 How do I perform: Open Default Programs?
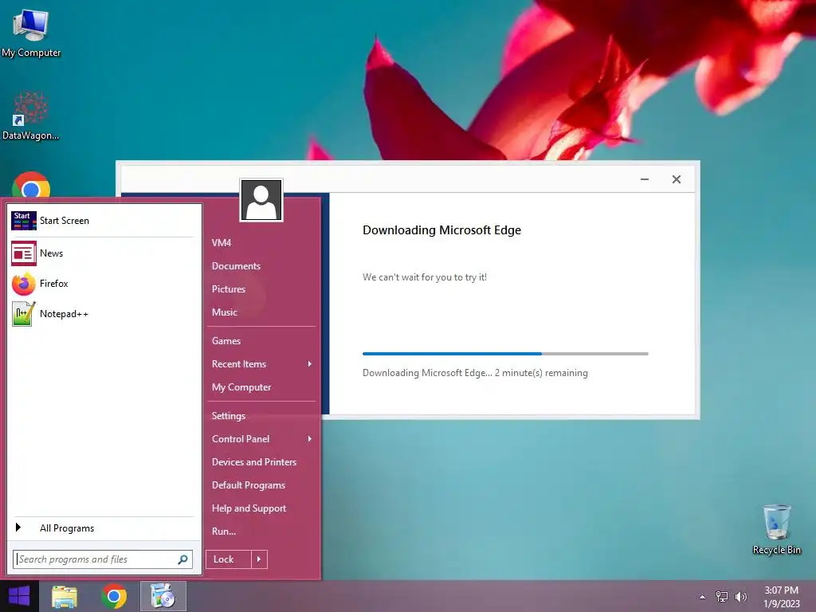249,485
